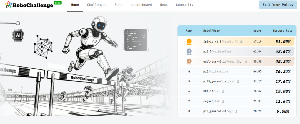Click rank number 7
300x124 pixels.
coord(189,101)
